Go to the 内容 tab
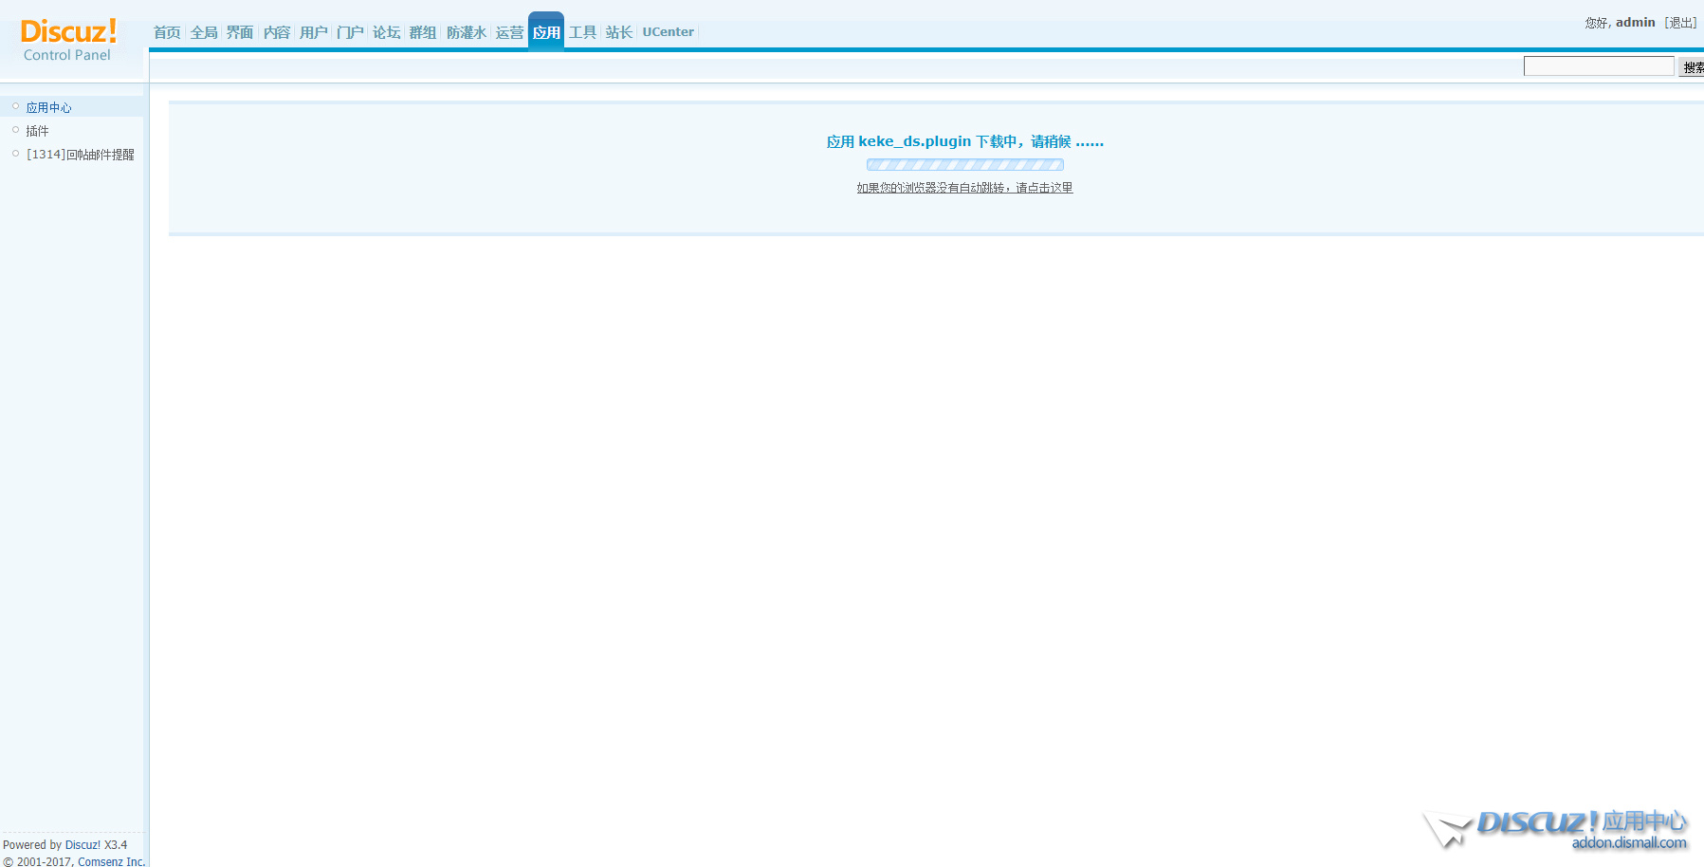The width and height of the screenshot is (1704, 867). 277,32
